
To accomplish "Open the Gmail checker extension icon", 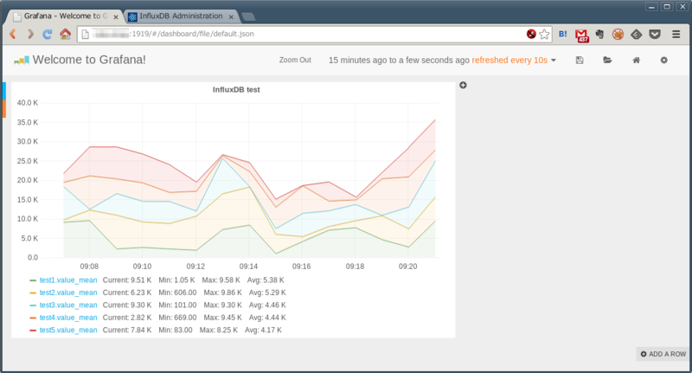I will (x=581, y=35).
